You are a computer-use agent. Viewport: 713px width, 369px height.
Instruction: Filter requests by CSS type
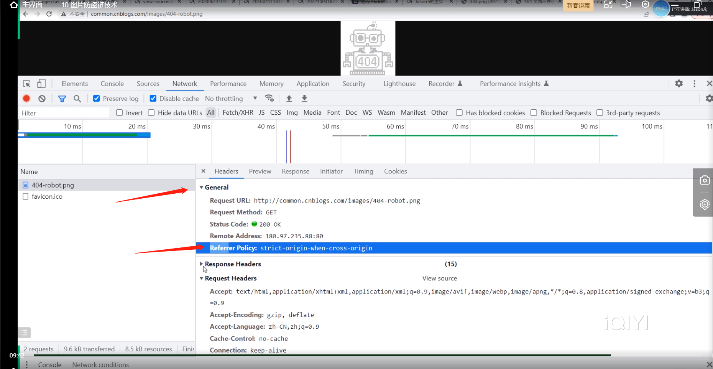point(276,113)
